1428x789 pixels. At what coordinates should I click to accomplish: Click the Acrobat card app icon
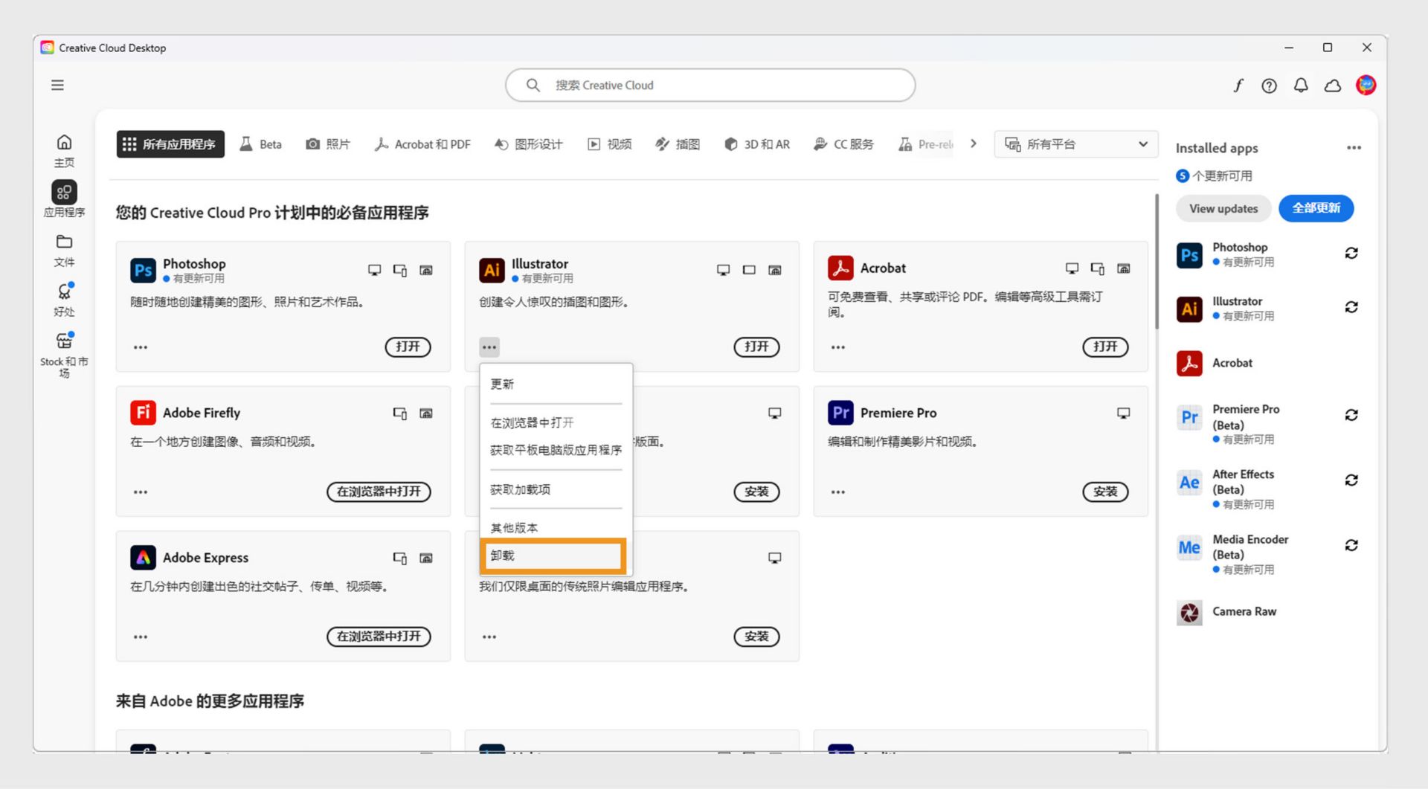click(840, 268)
